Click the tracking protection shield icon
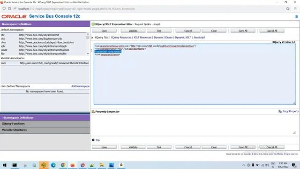Screen dimensions: 300x169 [4, 8]
